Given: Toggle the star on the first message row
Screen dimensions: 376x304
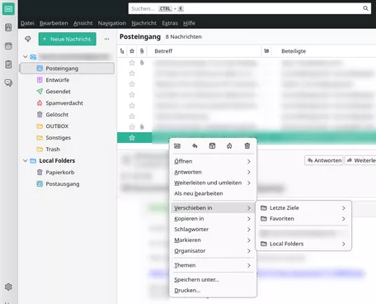Looking at the screenshot, I should 132,63.
